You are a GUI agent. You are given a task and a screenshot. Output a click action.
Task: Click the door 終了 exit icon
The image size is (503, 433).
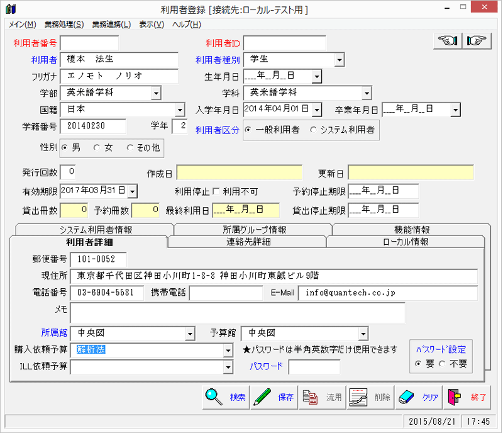click(x=455, y=397)
